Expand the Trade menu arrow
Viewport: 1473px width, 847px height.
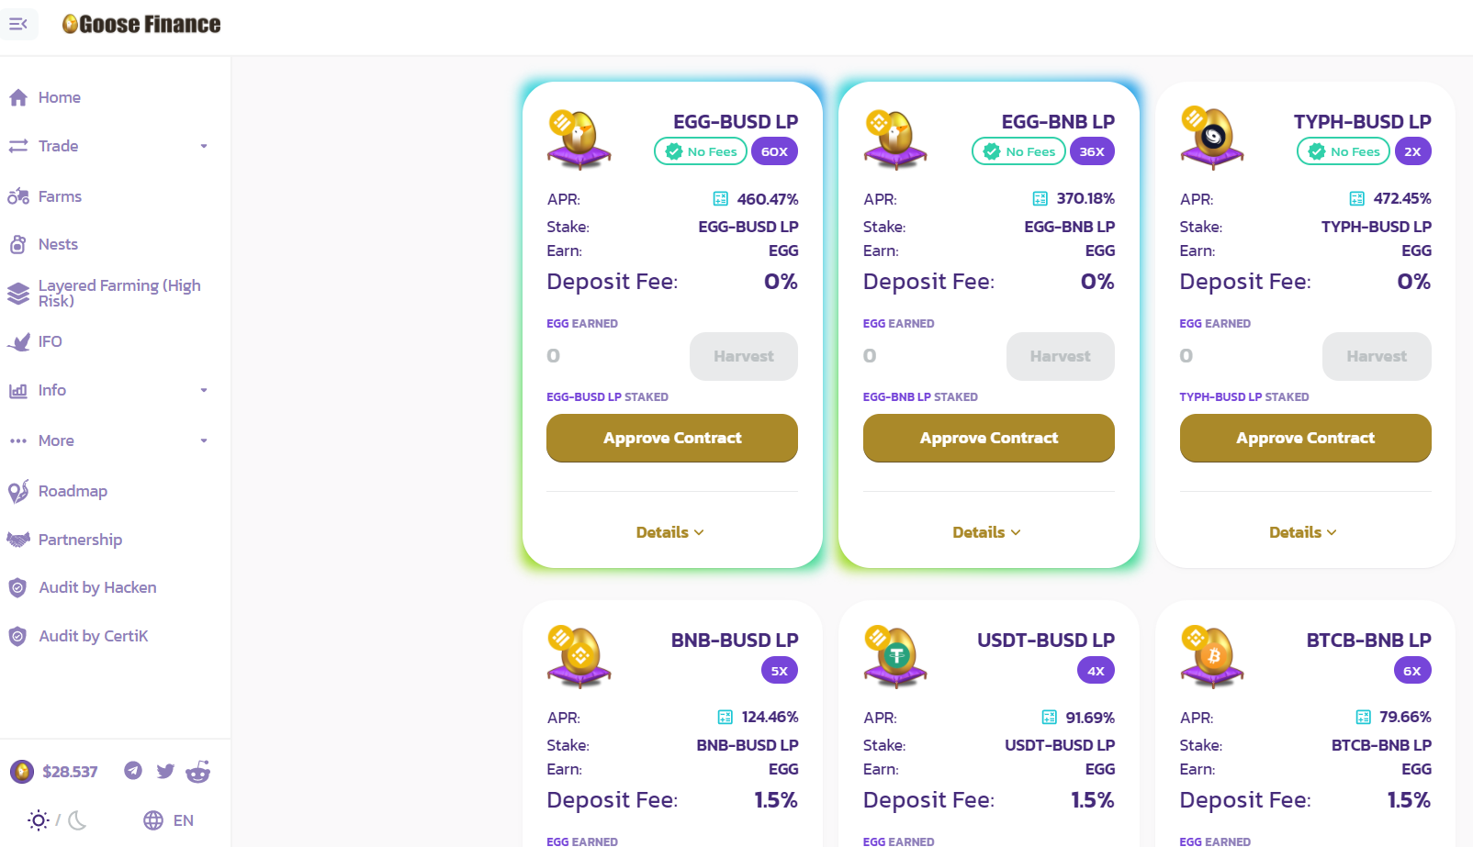204,146
